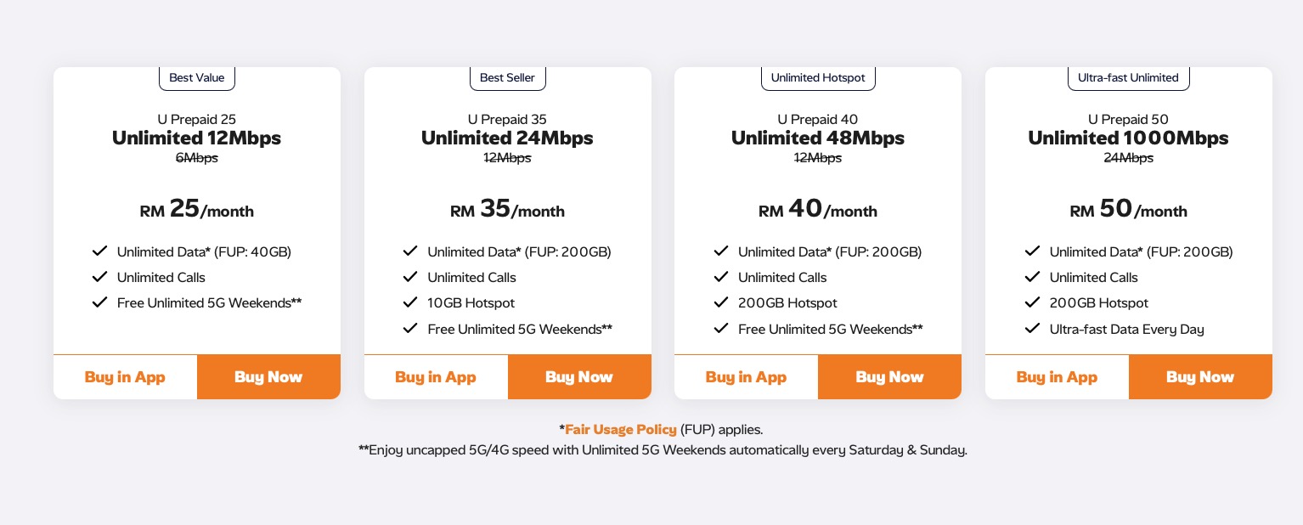Choose Buy in App for U Prepaid 40
Screen dimensions: 1303x525
tap(746, 377)
